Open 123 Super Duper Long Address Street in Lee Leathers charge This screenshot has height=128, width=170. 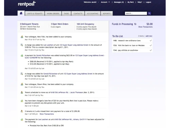coord(74,45)
